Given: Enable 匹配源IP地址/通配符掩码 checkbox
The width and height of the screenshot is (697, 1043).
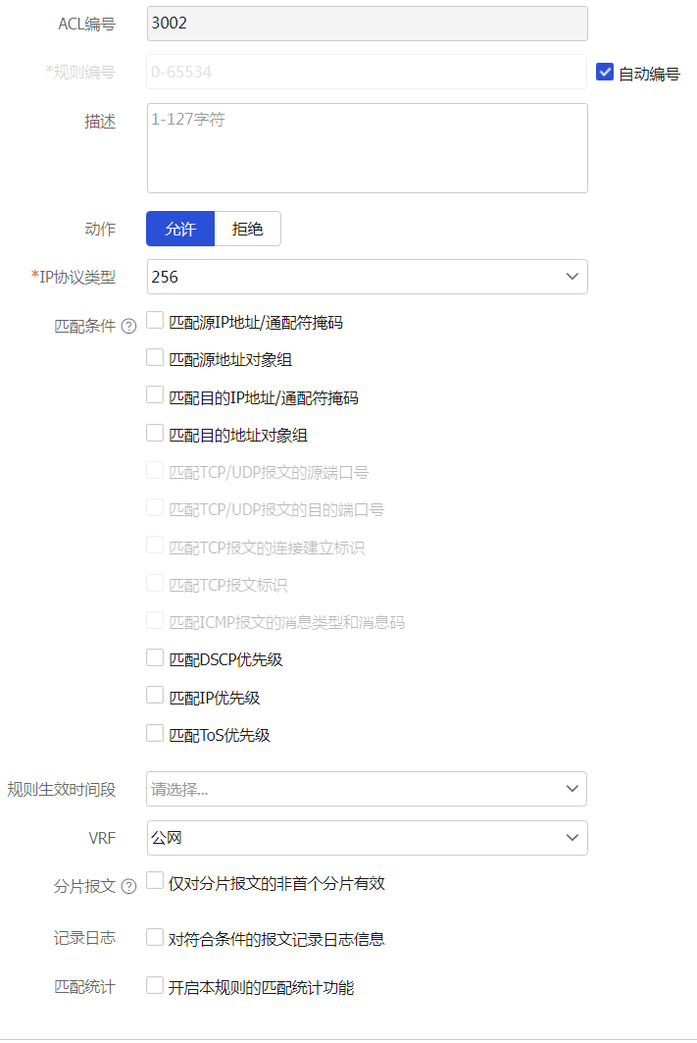Looking at the screenshot, I should (x=155, y=320).
